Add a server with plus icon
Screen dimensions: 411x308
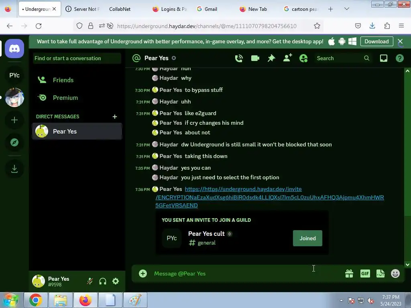point(14,120)
